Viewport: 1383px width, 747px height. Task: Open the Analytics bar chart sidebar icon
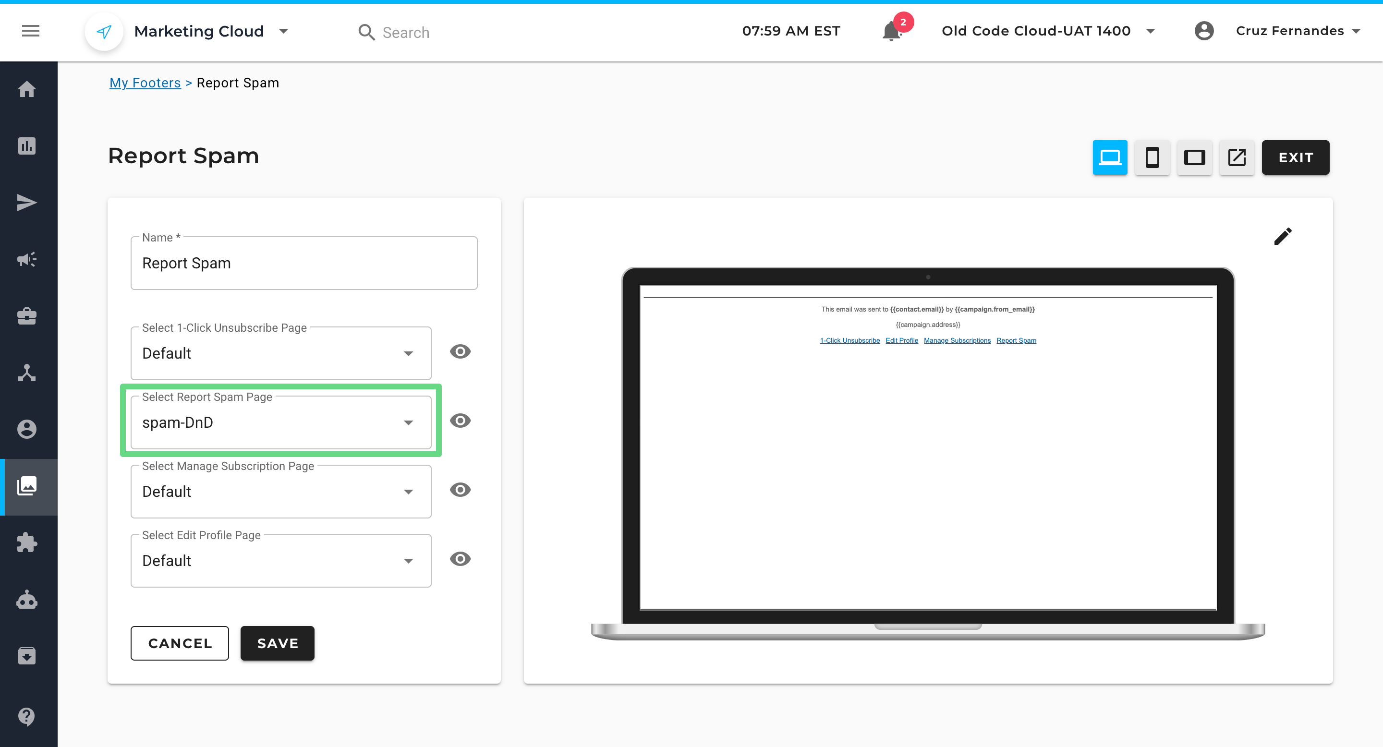point(27,145)
